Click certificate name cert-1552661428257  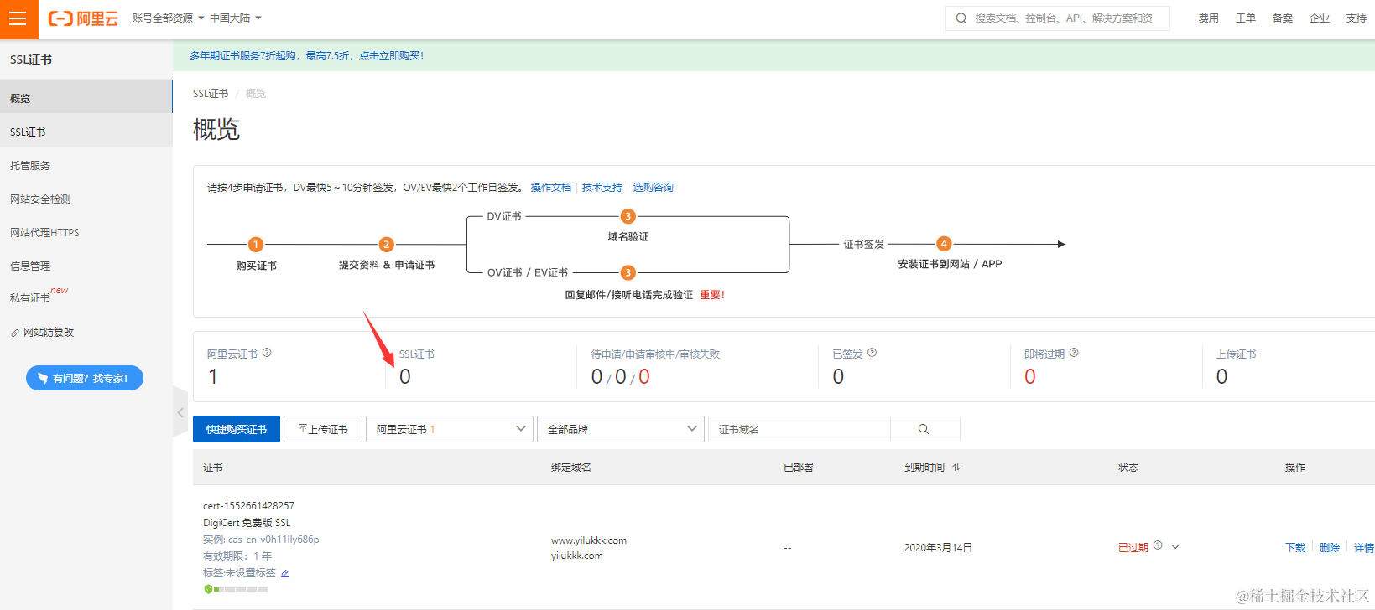(x=248, y=506)
